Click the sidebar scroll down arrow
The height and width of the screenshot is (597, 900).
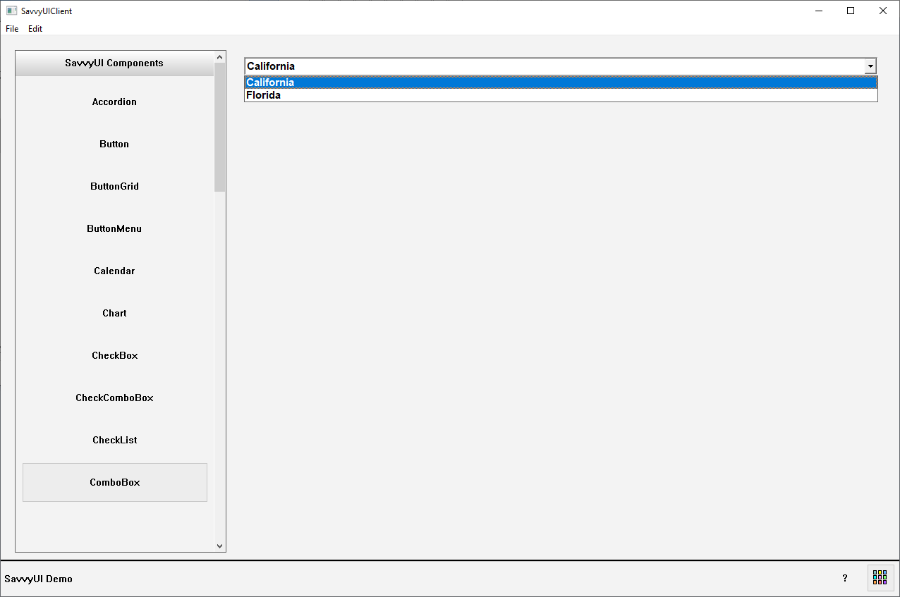tap(219, 546)
